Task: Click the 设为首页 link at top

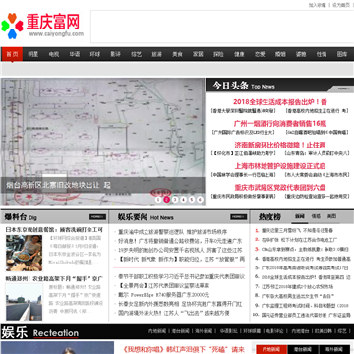Action: click(x=341, y=5)
